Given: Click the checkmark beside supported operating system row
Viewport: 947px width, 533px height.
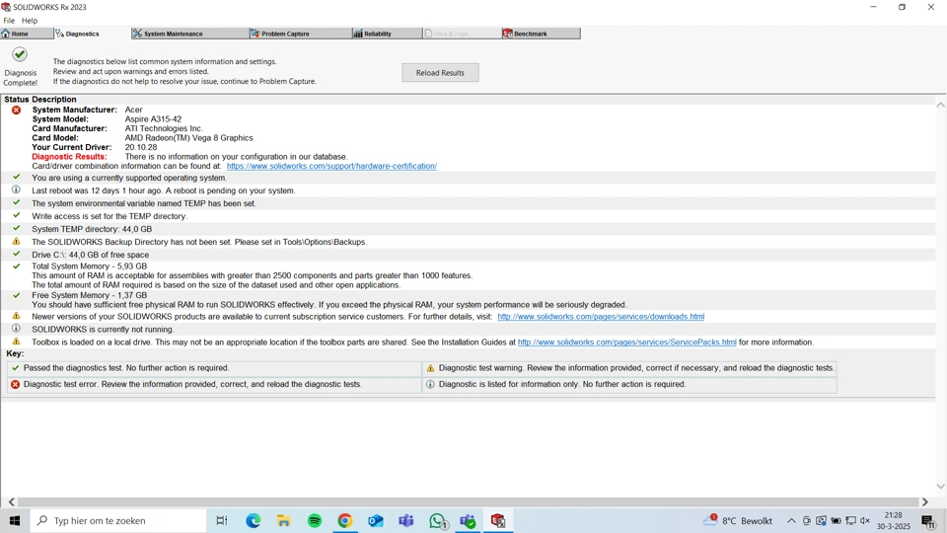Looking at the screenshot, I should 17,177.
